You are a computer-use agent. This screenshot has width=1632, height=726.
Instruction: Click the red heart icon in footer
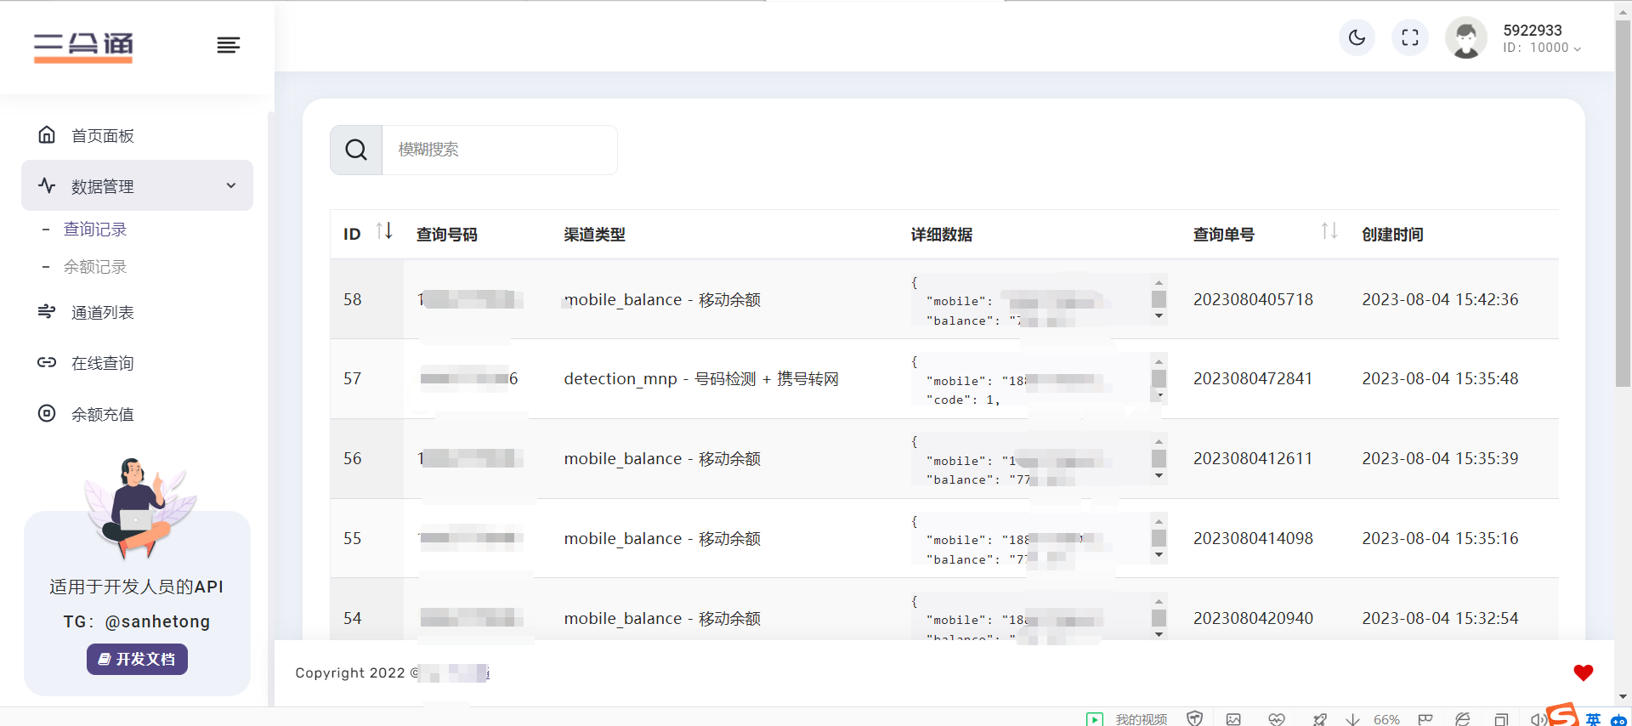[x=1583, y=672]
